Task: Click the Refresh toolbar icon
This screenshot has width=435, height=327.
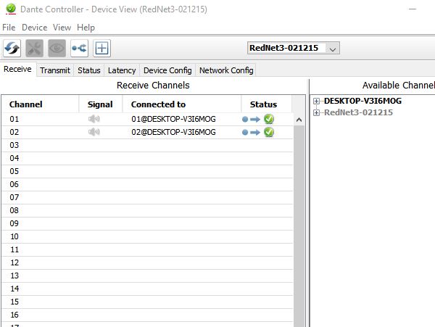Action: coord(12,49)
